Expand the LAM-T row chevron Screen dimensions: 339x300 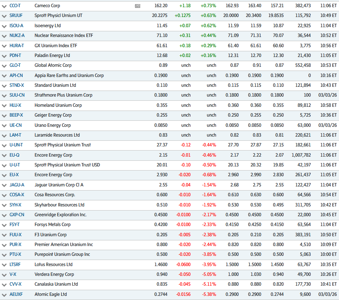pos(4,136)
